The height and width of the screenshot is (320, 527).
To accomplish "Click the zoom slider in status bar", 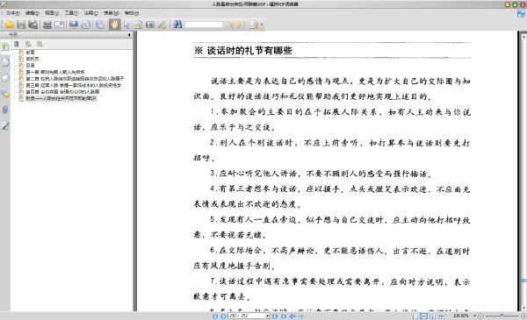I will pos(502,316).
